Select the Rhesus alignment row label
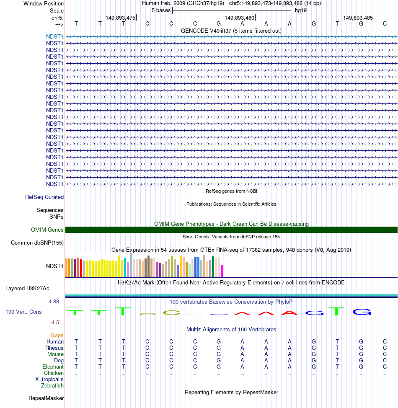Viewport: 398px width, 408px height. pos(54,348)
